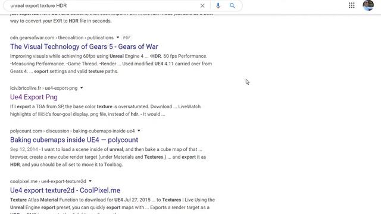Clear the search query with the X icon
Screen dimensions: 381x214
coord(202,5)
